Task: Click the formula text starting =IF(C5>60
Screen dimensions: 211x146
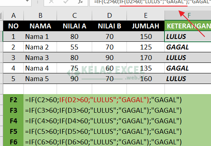Action: click(103, 132)
